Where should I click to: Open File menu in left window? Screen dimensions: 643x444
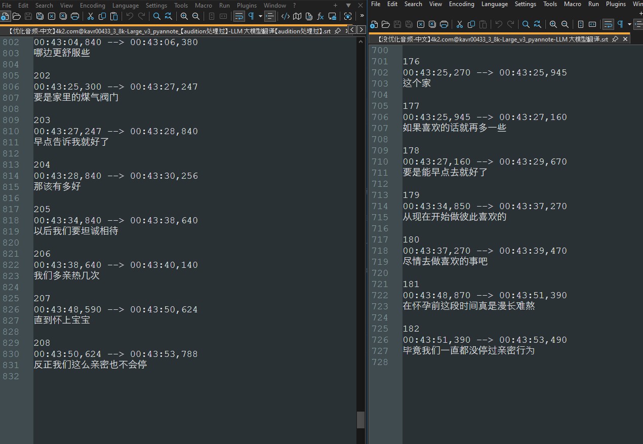tap(7, 6)
